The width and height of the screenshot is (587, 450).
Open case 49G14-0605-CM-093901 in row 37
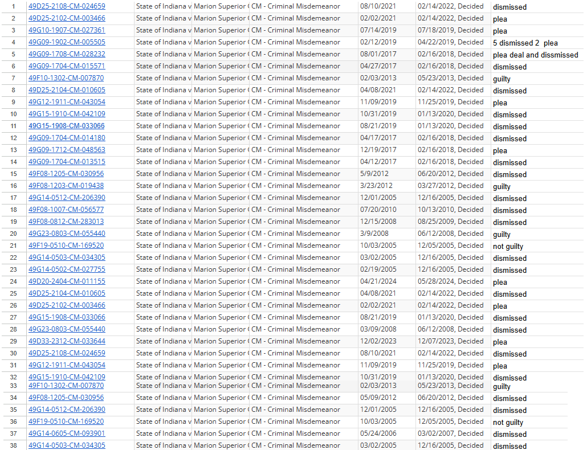click(x=67, y=433)
